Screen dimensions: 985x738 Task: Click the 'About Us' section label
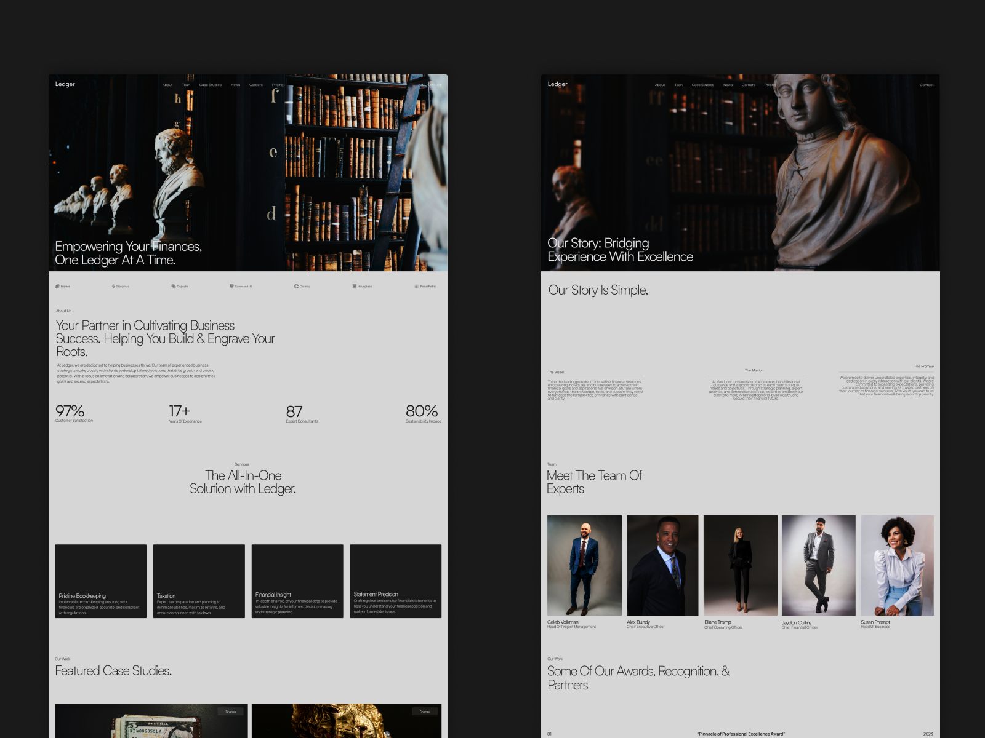point(63,311)
